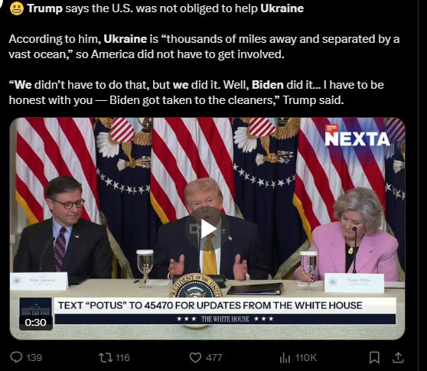Click the paragraph starting 'According to him'

(204, 47)
